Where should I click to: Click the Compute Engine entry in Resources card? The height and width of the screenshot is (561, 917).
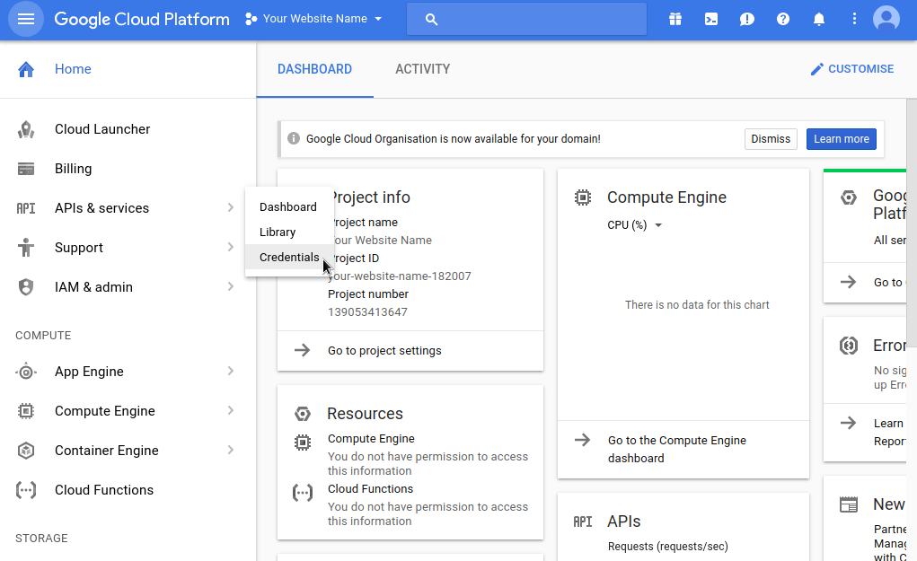point(371,438)
